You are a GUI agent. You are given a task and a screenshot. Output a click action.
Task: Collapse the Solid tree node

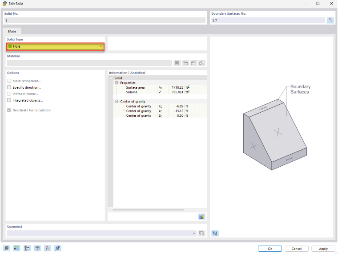click(x=111, y=78)
